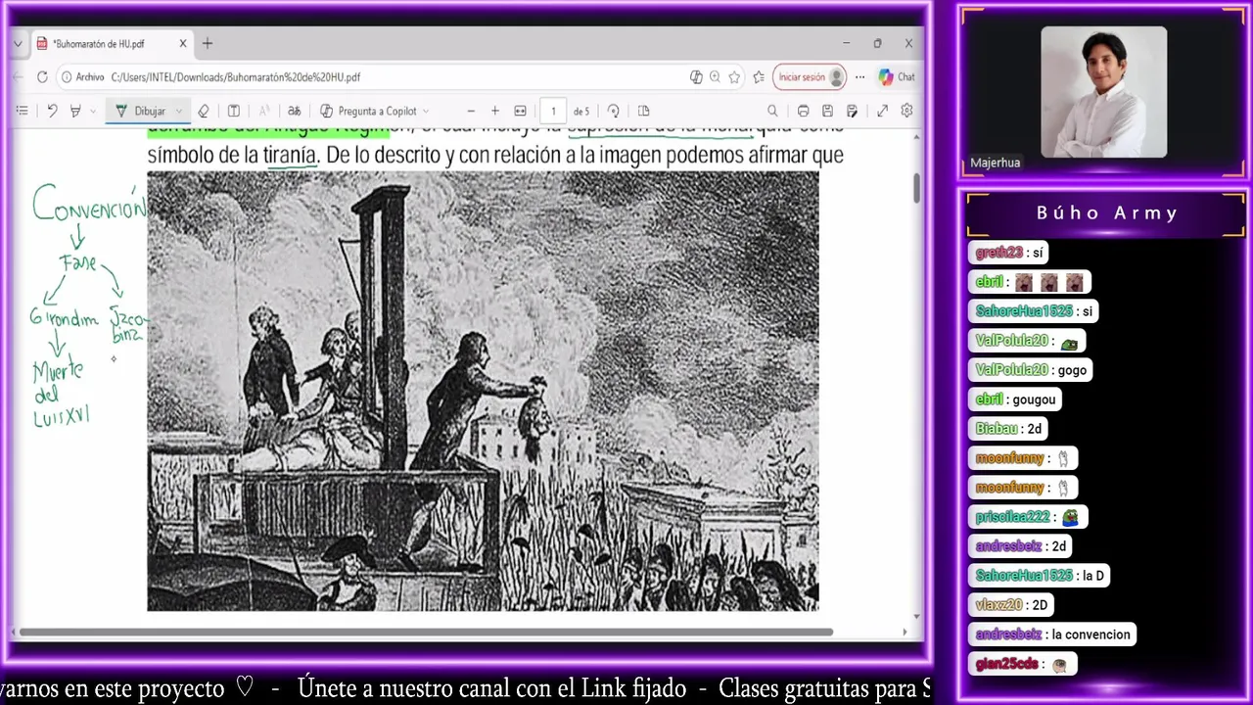Click the Majerhua webcam thumbnail

[1103, 91]
